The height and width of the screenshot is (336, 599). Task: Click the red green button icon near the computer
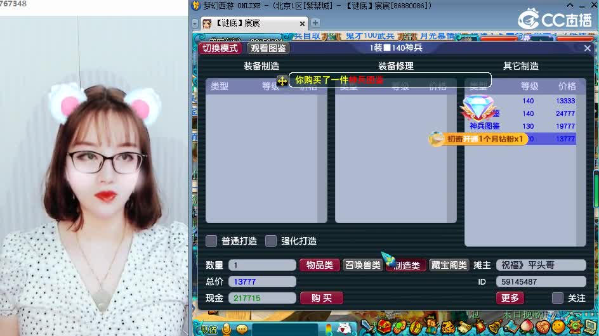tap(574, 327)
